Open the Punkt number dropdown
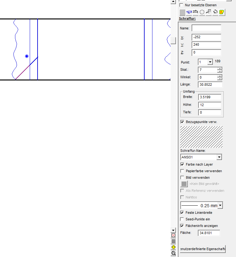The height and width of the screenshot is (257, 236). point(210,62)
